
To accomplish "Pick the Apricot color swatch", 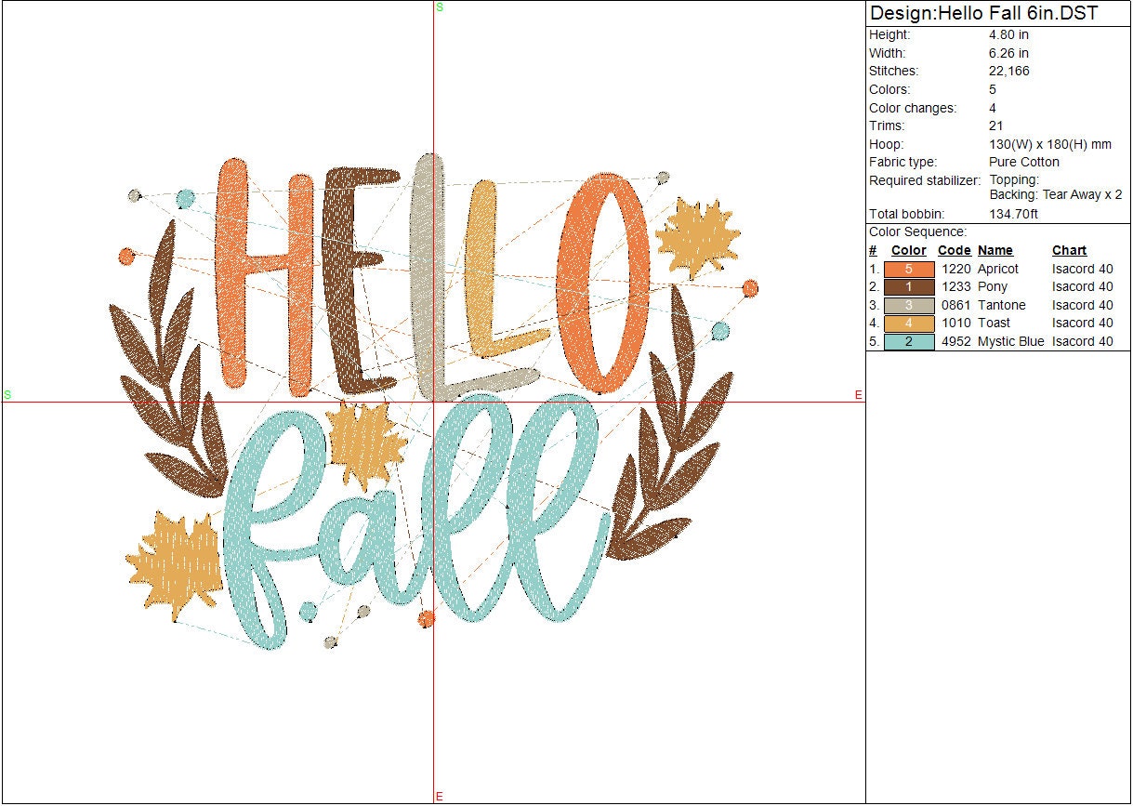I will (x=908, y=270).
